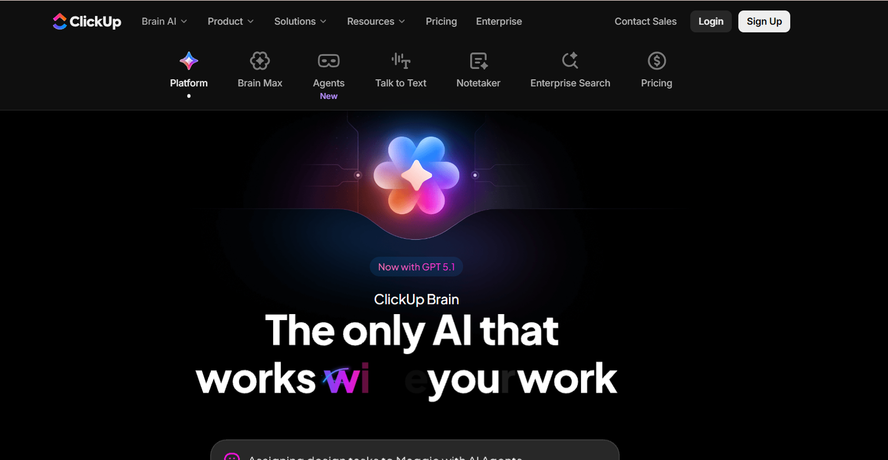888x460 pixels.
Task: Open the Solutions dropdown
Action: pyautogui.click(x=300, y=21)
